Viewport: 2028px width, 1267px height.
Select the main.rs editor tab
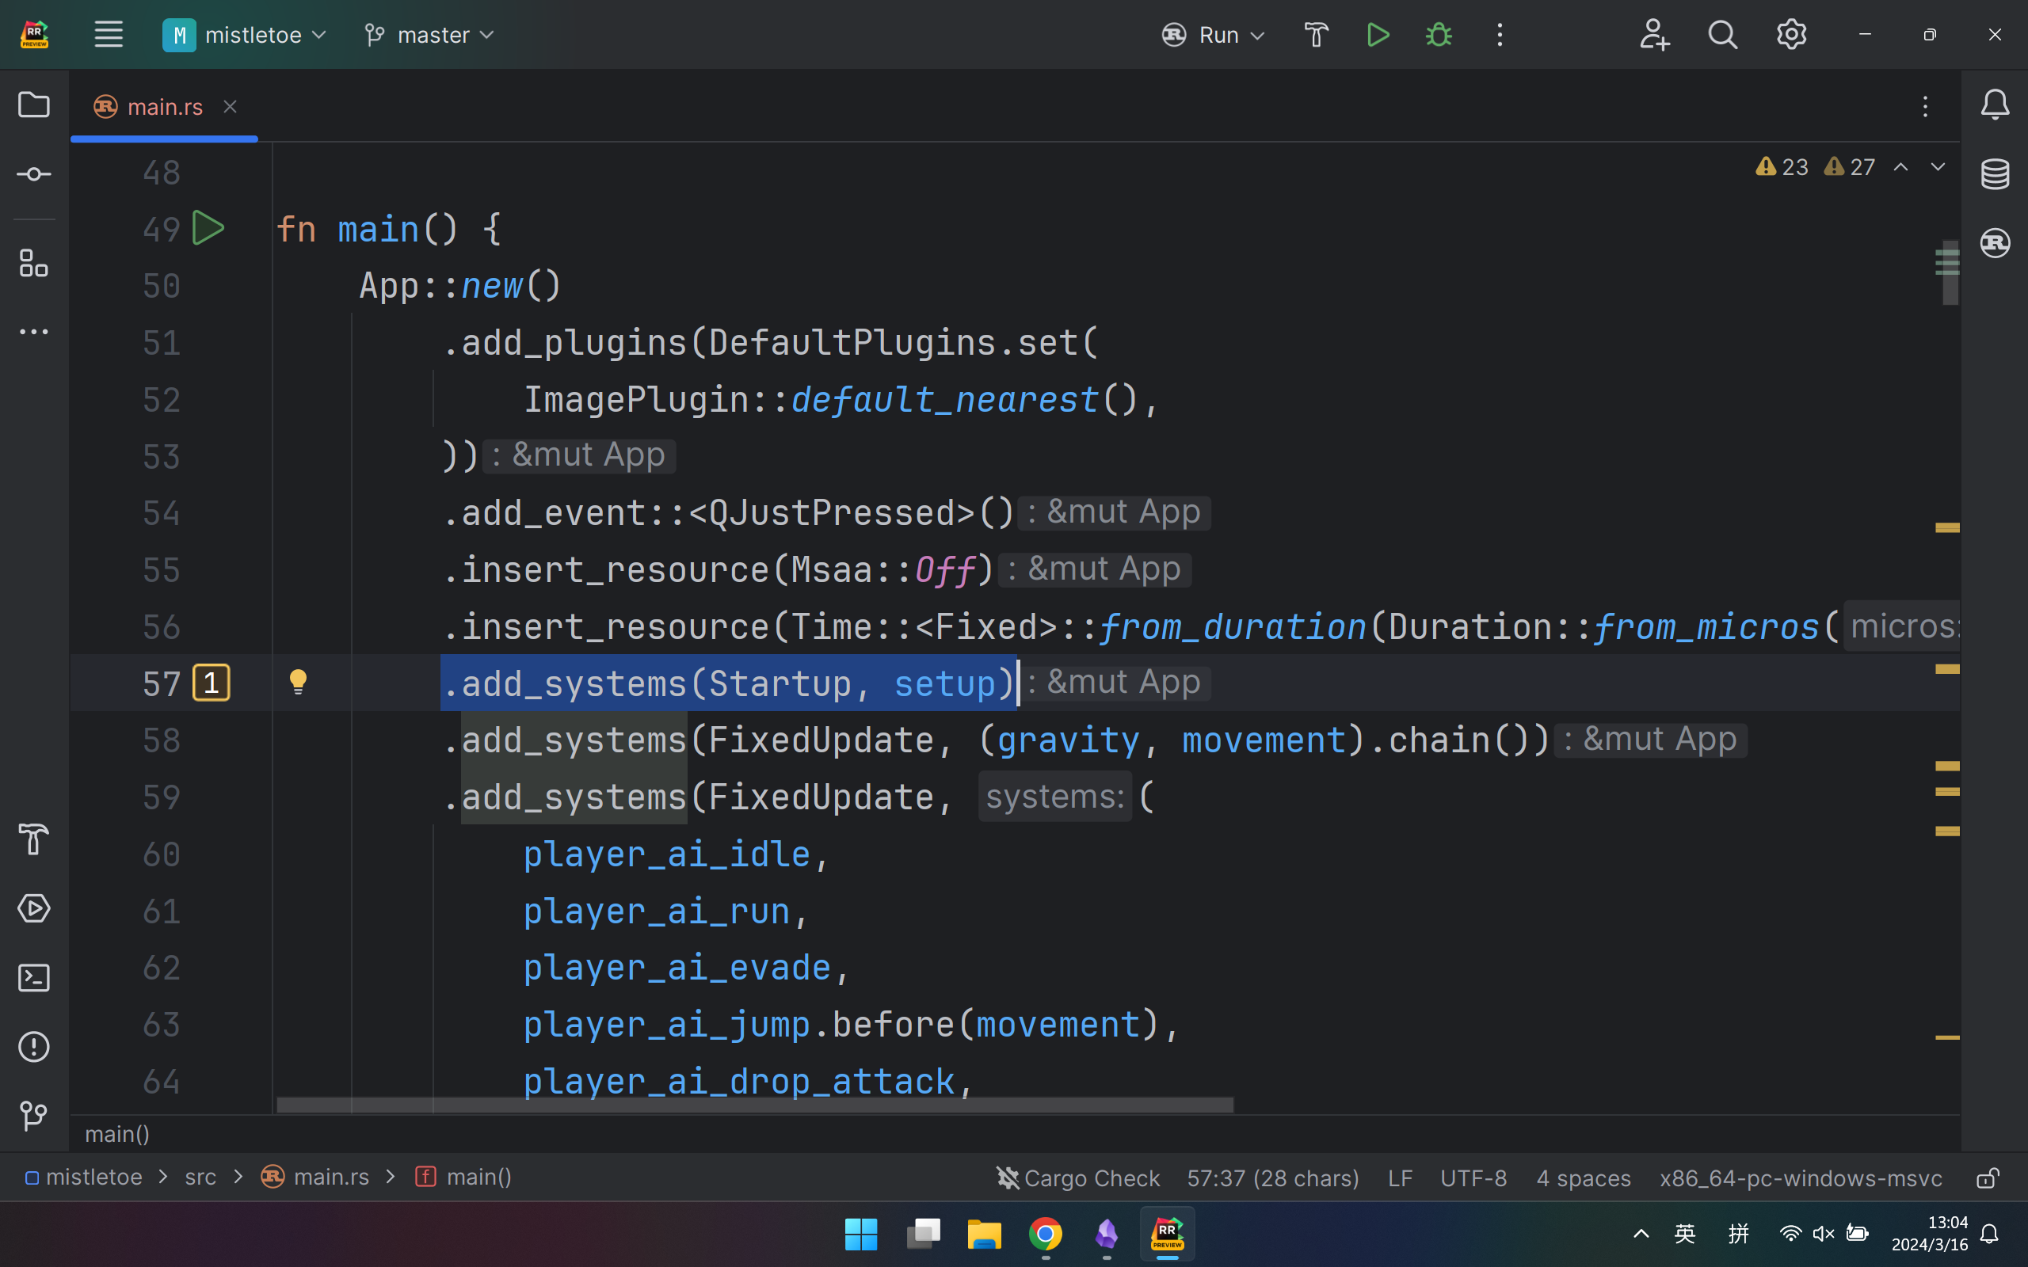point(164,106)
